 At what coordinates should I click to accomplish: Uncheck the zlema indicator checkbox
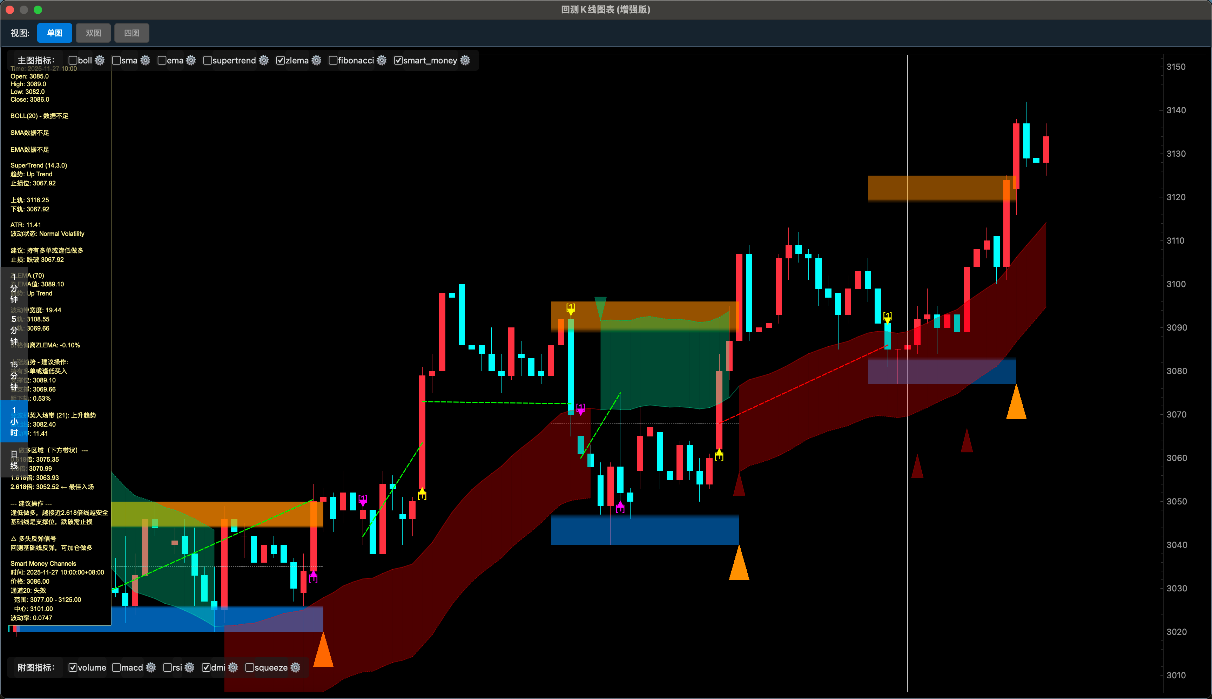(x=281, y=61)
